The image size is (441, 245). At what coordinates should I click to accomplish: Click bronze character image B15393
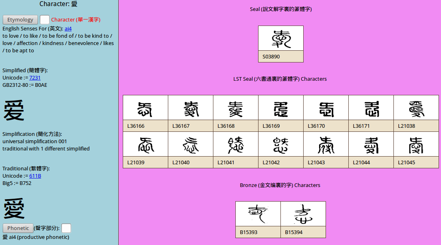click(258, 214)
